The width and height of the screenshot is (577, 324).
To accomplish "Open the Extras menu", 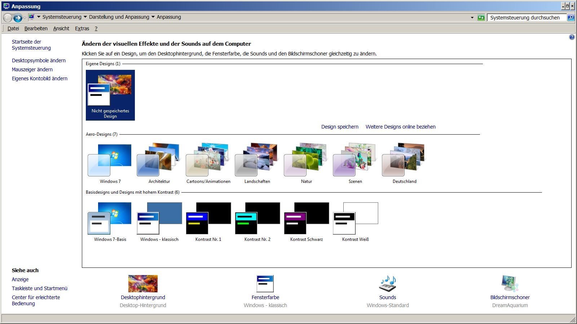I will [82, 28].
